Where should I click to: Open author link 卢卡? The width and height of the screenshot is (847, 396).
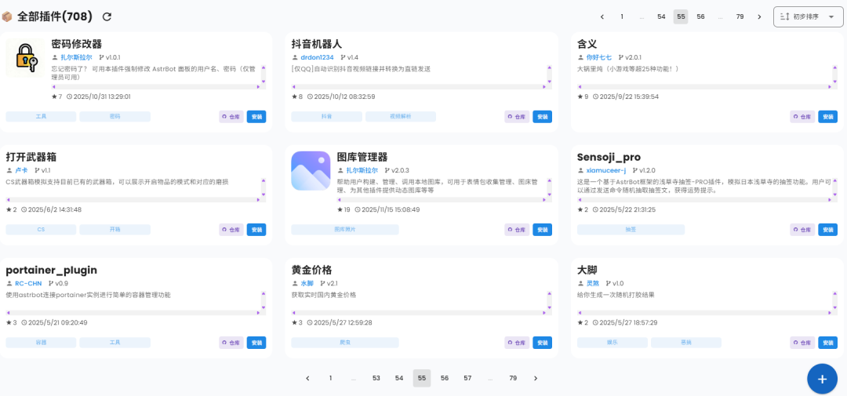(x=21, y=170)
